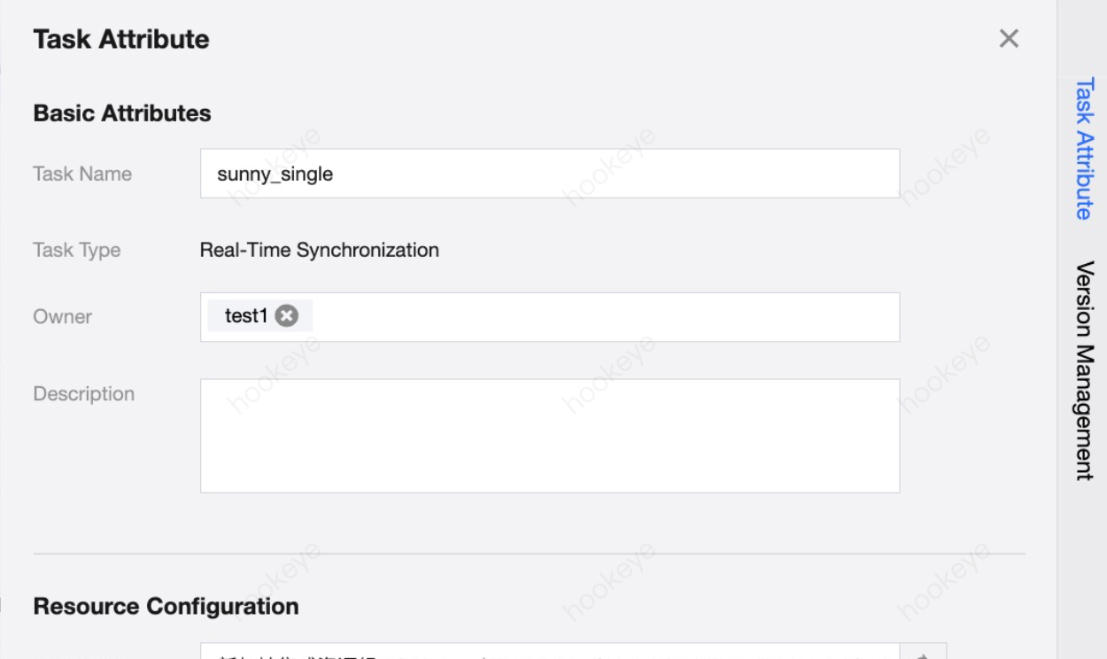Click the Task Name label
This screenshot has width=1107, height=659.
pyautogui.click(x=82, y=174)
